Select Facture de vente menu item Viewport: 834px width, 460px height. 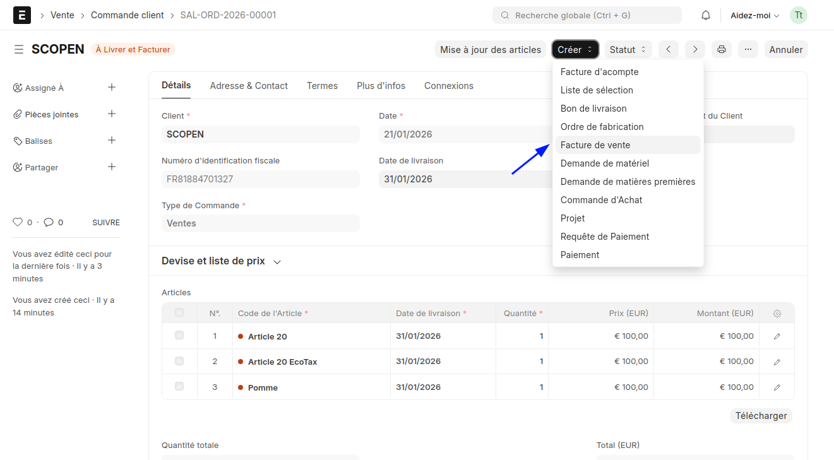[628, 145]
